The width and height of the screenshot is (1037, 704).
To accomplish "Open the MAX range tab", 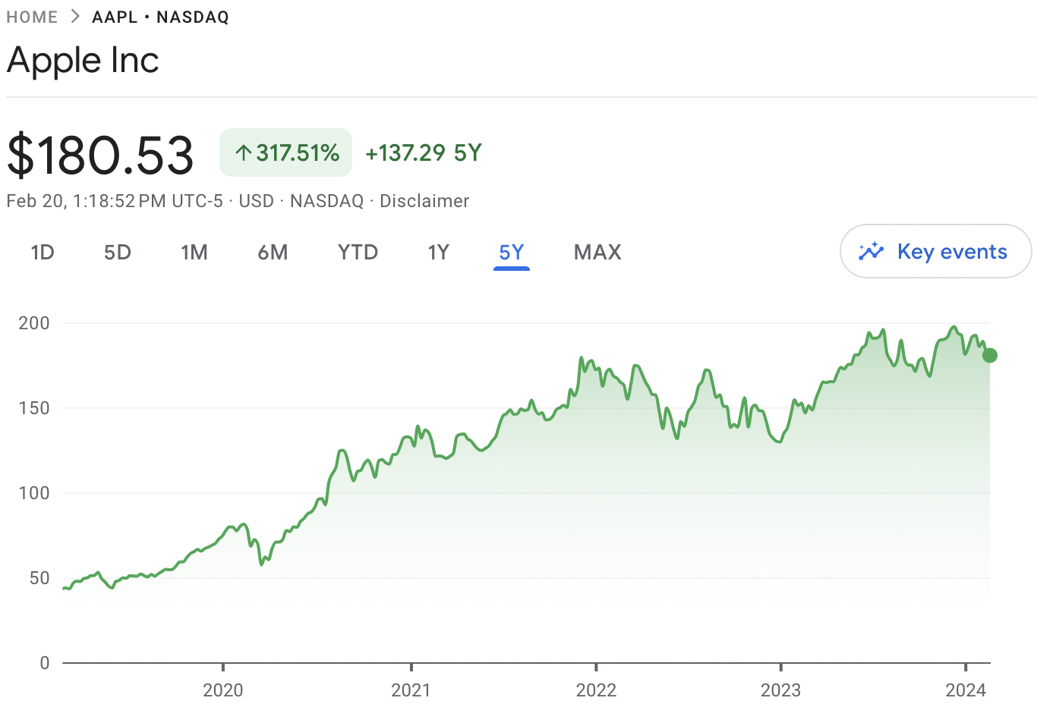I will tap(597, 252).
